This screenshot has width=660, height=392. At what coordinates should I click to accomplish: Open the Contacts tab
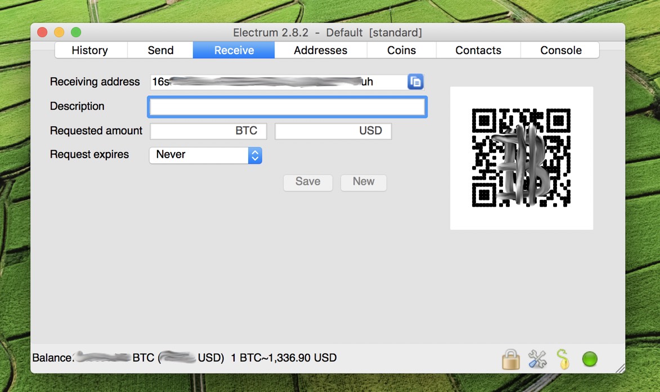pos(478,50)
